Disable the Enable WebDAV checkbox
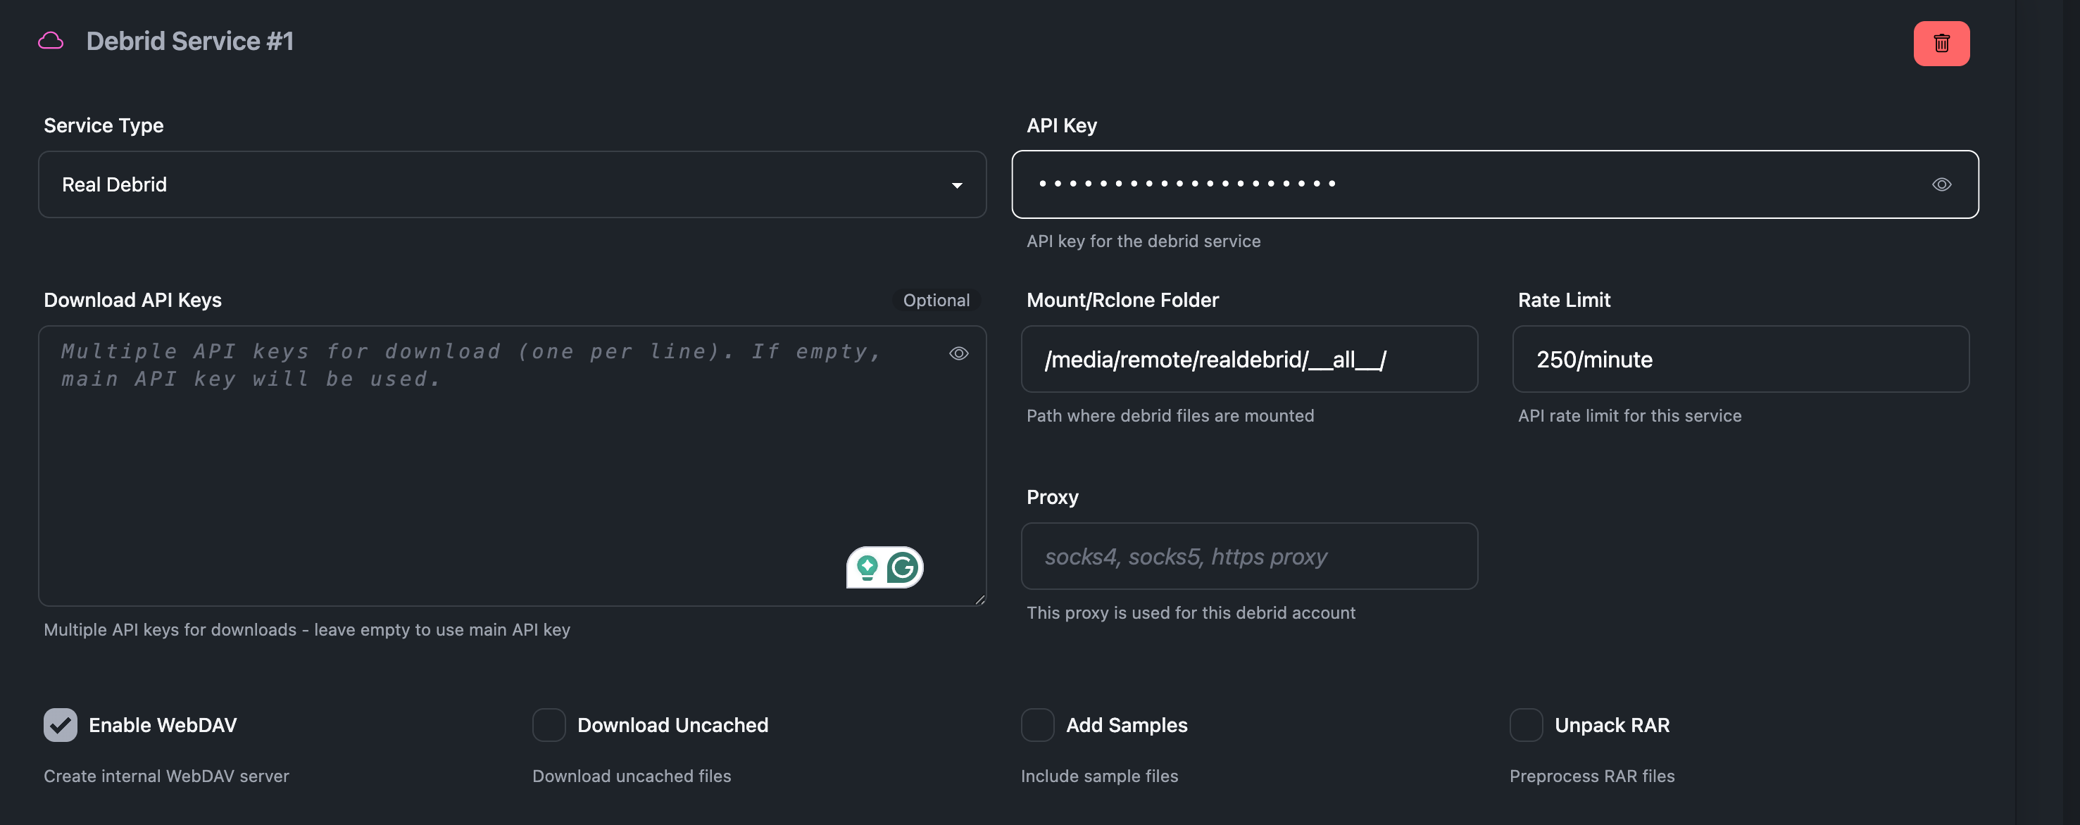 (61, 725)
